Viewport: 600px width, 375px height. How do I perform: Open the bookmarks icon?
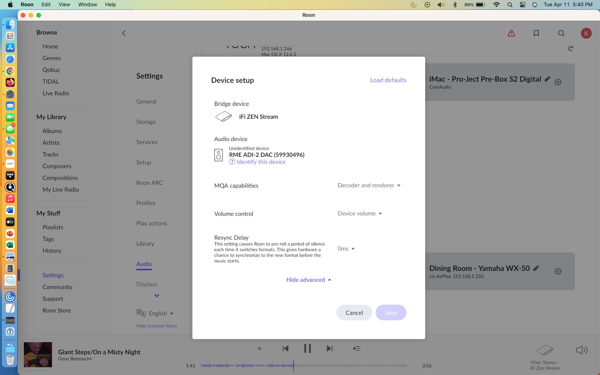tap(536, 33)
